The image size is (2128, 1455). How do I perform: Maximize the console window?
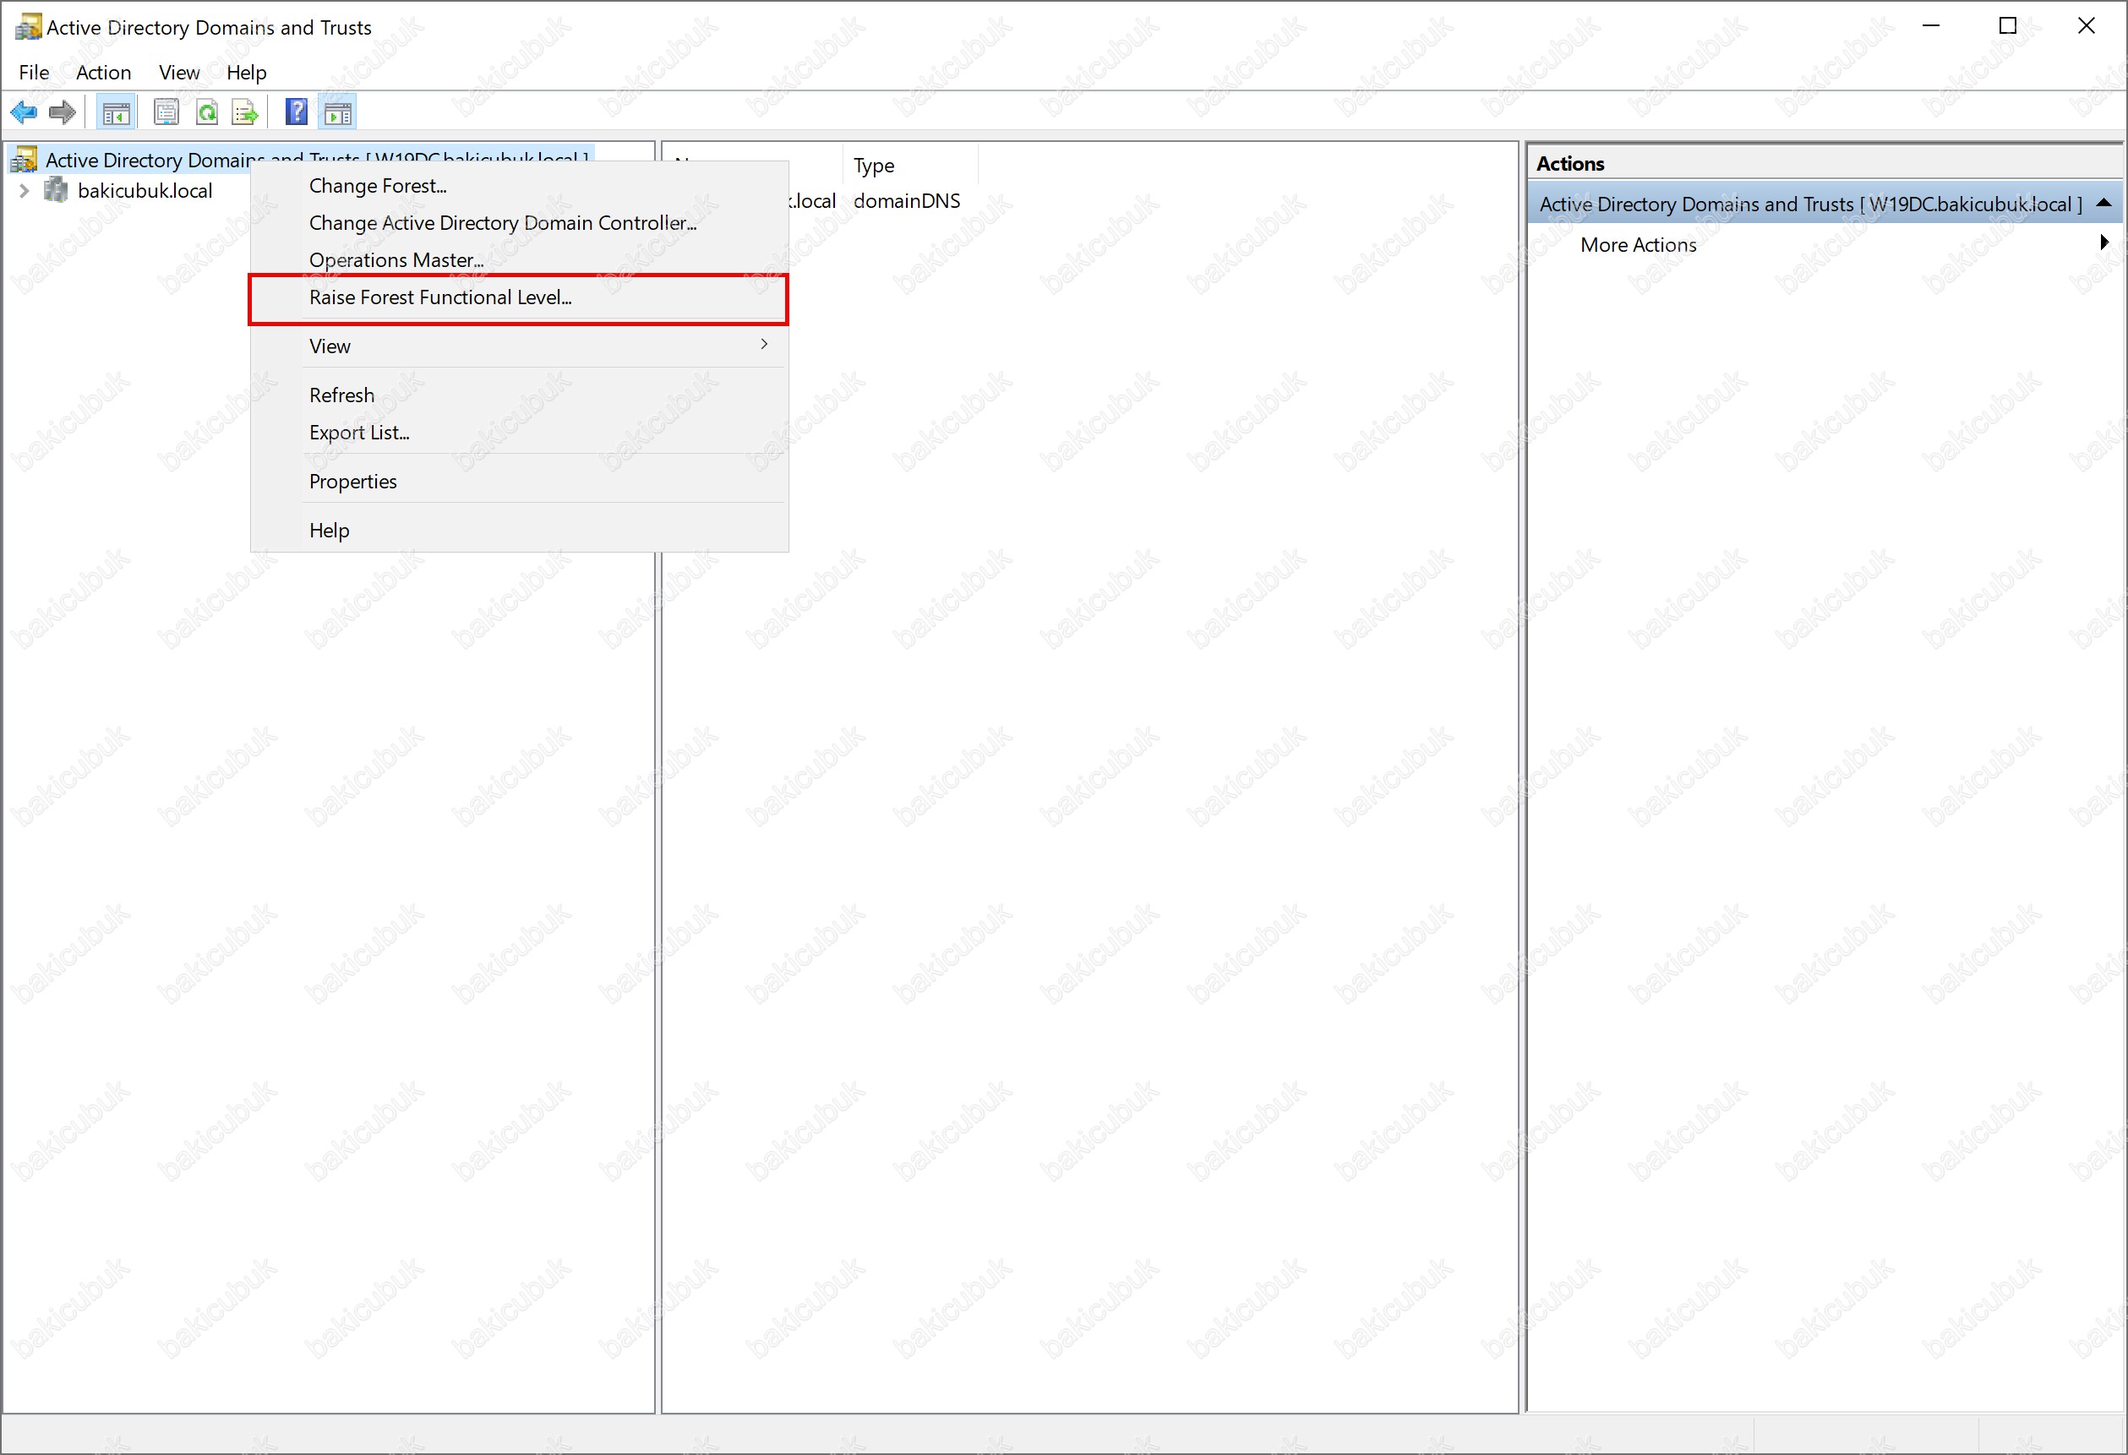coord(2007,26)
